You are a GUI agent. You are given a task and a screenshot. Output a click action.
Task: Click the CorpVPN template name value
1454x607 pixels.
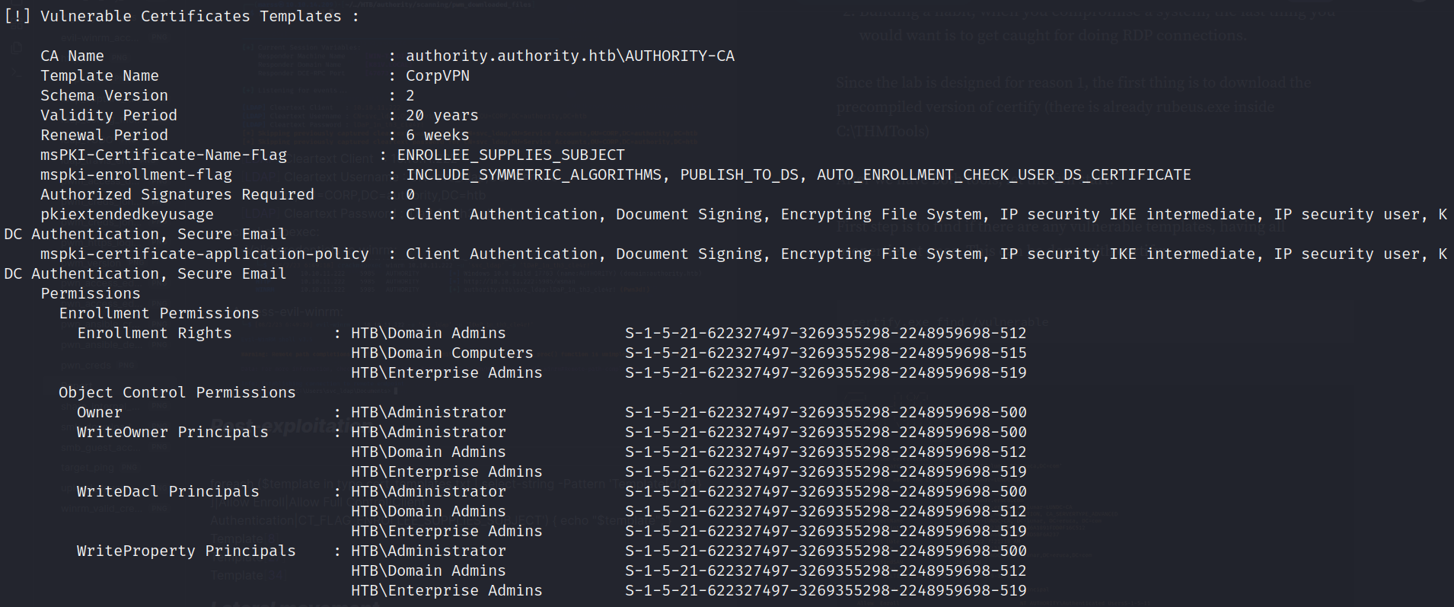pos(437,75)
